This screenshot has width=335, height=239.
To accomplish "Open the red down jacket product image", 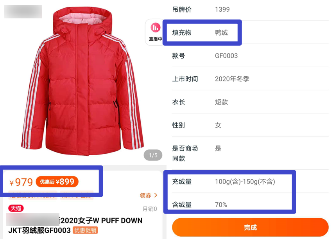I will 82,81.
